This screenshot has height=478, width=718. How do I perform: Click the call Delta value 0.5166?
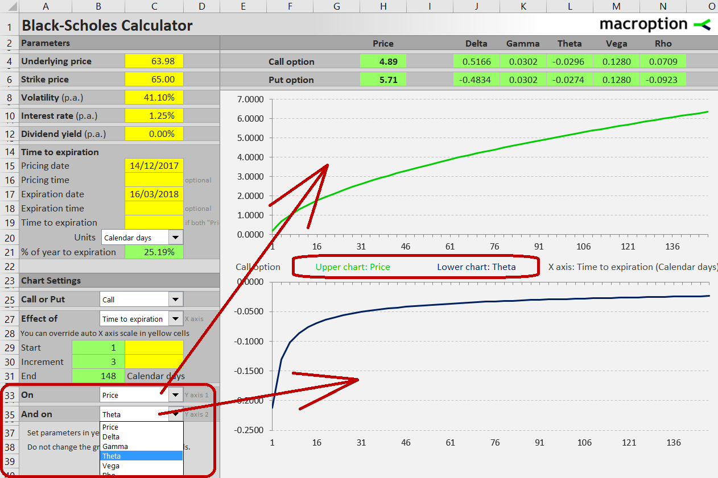(476, 61)
